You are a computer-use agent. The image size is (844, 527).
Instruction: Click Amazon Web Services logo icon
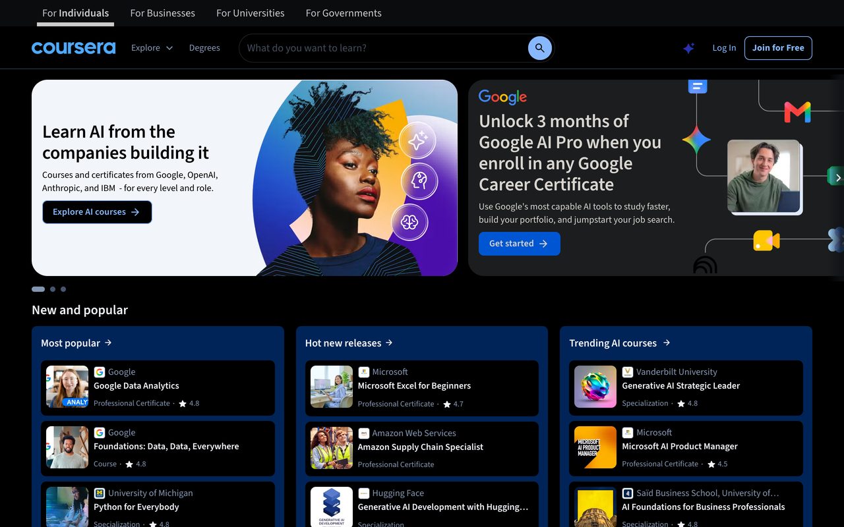coord(364,433)
